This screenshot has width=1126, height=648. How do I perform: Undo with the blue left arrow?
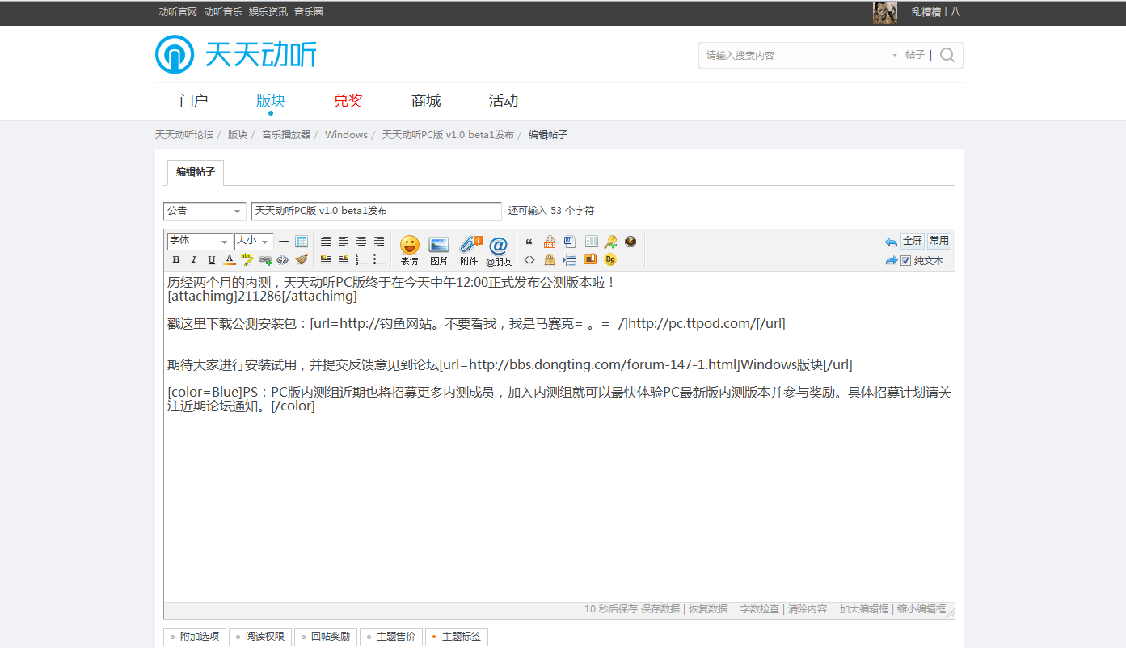[x=891, y=242]
